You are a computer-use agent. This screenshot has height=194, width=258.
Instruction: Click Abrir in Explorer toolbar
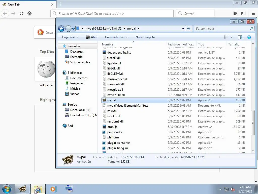[92, 37]
